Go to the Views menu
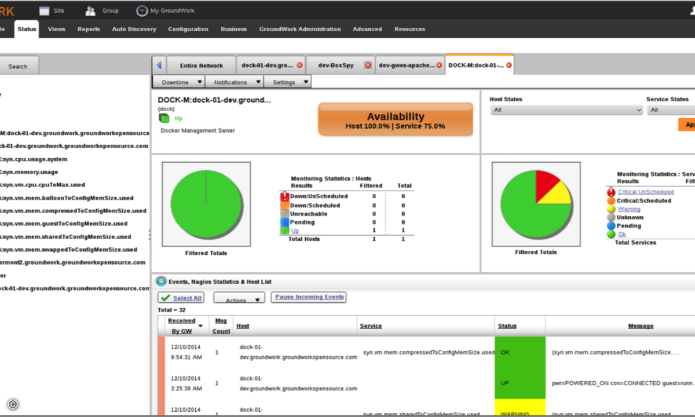 [57, 29]
